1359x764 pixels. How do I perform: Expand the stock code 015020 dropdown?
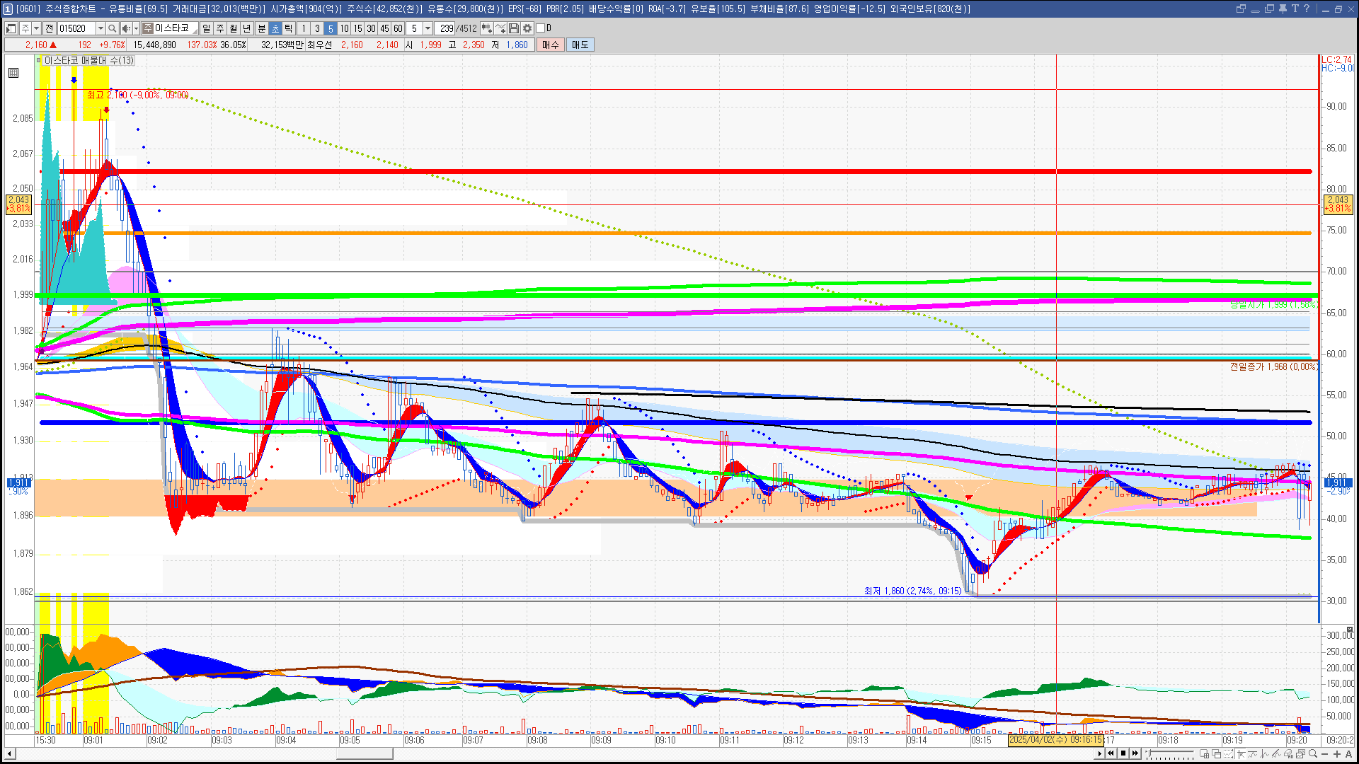coord(101,28)
